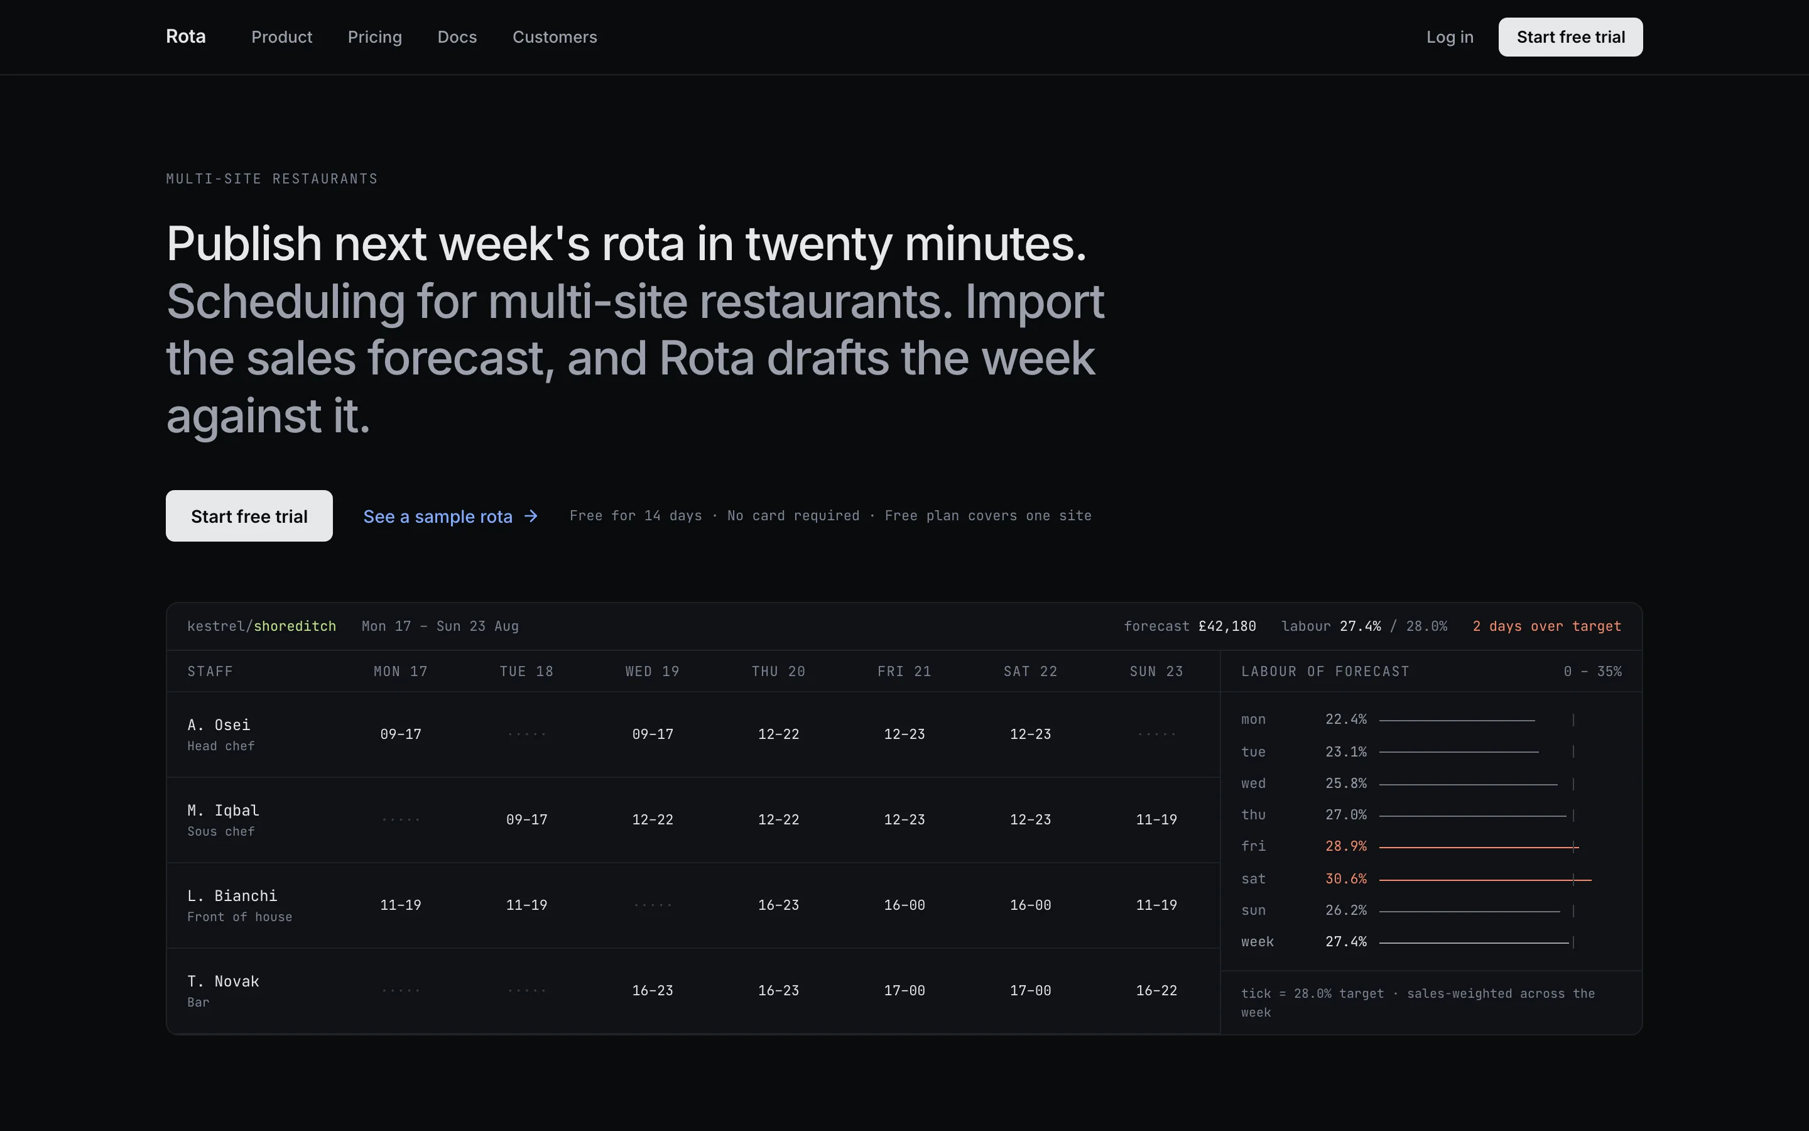
Task: Select the SUN 23 column header
Action: (x=1156, y=671)
